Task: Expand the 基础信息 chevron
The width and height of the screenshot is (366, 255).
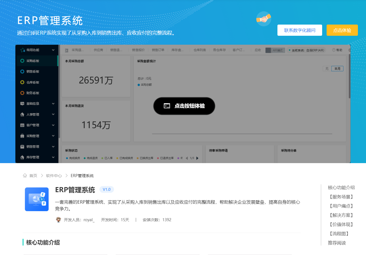Action: coord(53,104)
